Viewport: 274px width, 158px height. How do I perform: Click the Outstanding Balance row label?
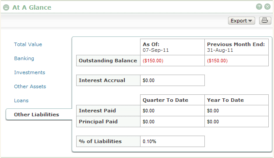[x=108, y=61]
